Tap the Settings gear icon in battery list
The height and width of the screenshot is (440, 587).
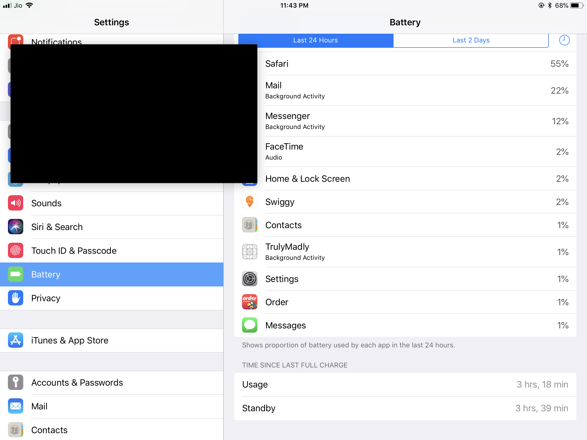pos(249,279)
